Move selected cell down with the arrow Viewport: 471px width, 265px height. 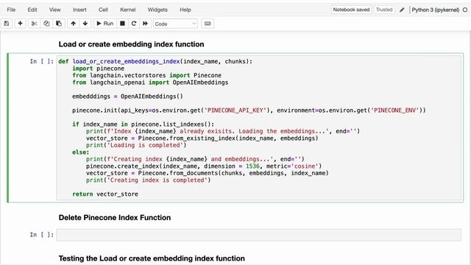pyautogui.click(x=85, y=24)
